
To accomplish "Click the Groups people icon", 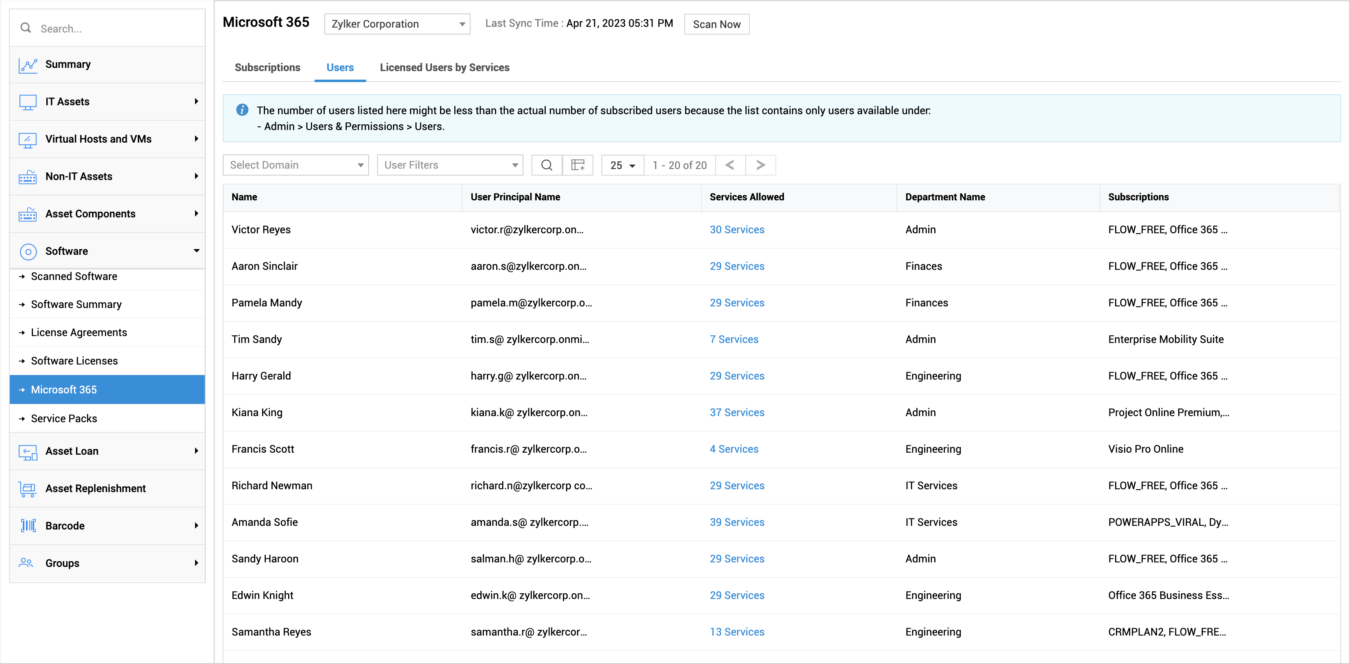I will (x=26, y=563).
